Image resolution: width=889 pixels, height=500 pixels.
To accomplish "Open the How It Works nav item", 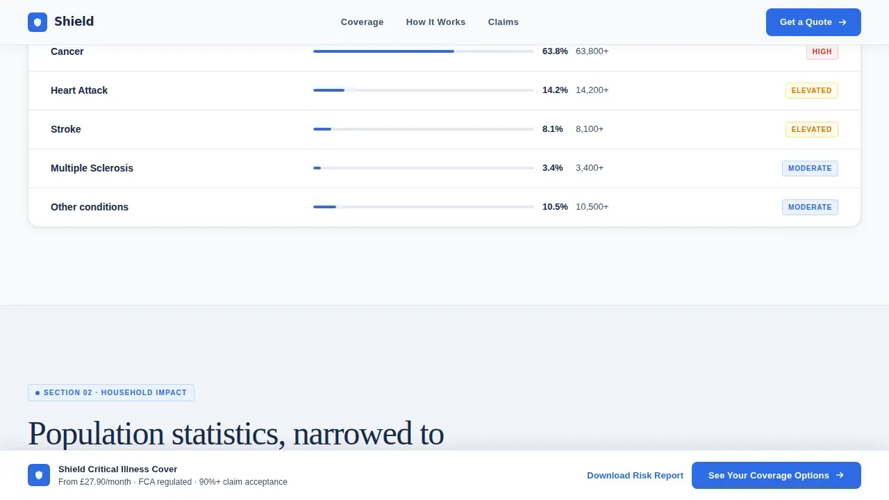I will [x=435, y=22].
